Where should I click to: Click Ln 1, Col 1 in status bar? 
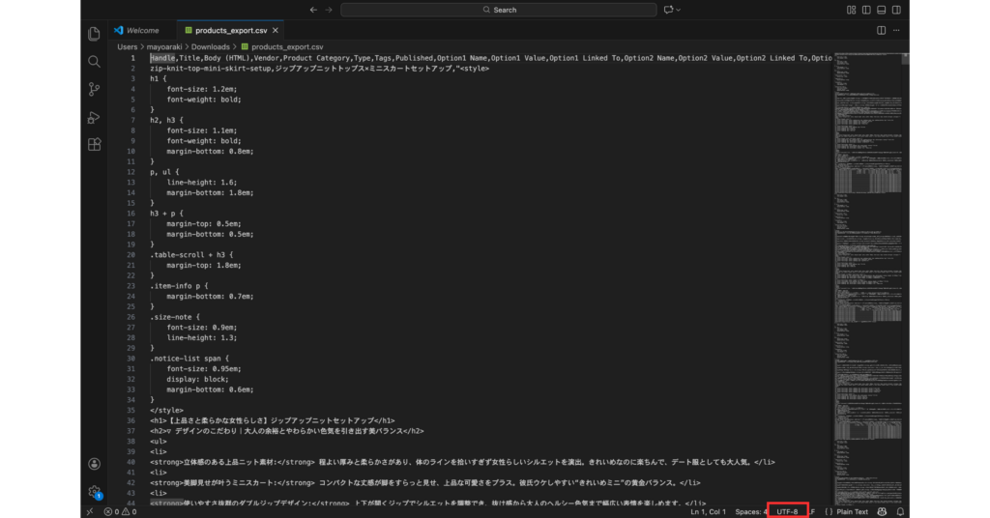[x=708, y=511]
